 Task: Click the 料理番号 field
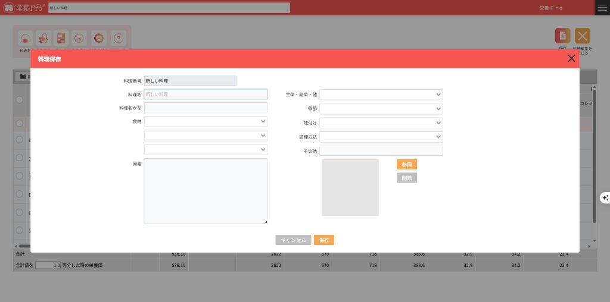pos(190,81)
